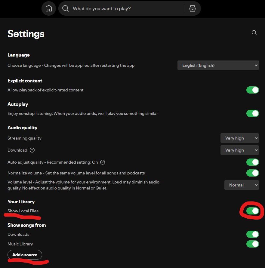This screenshot has height=268, width=265.
Task: Click help icon beside Auto adjust quality
Action: click(103, 162)
